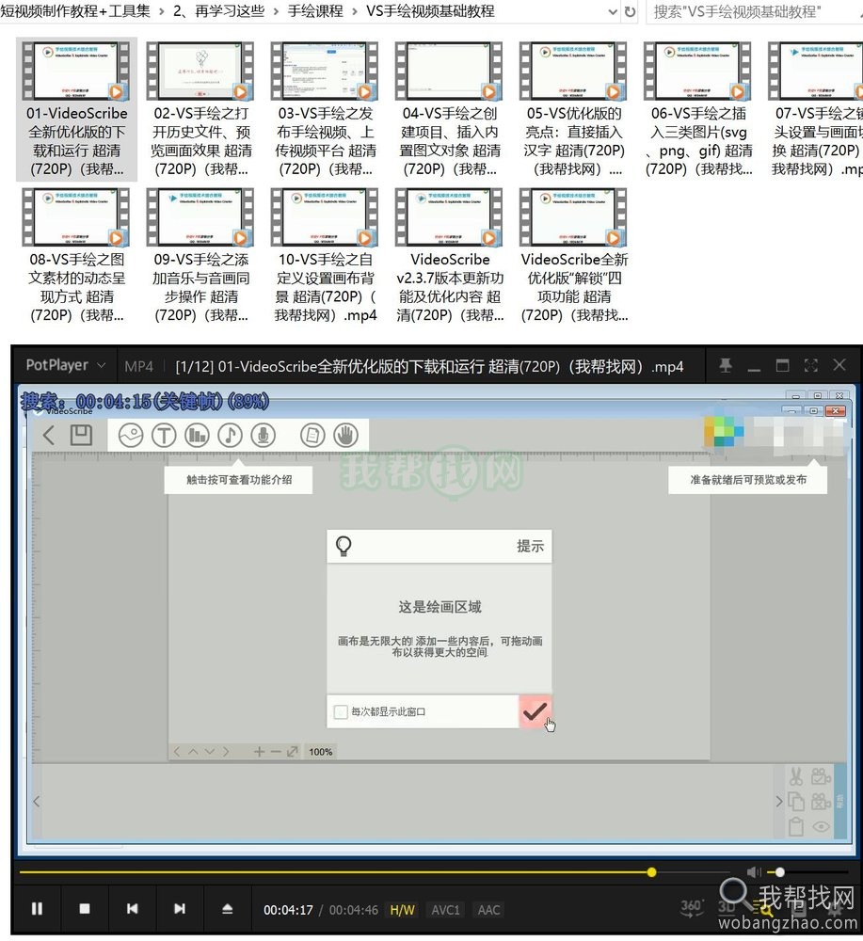Screen dimensions: 863x941
Task: Expand the chevron after 2、再学习这些 breadcrumb
Action: click(276, 11)
